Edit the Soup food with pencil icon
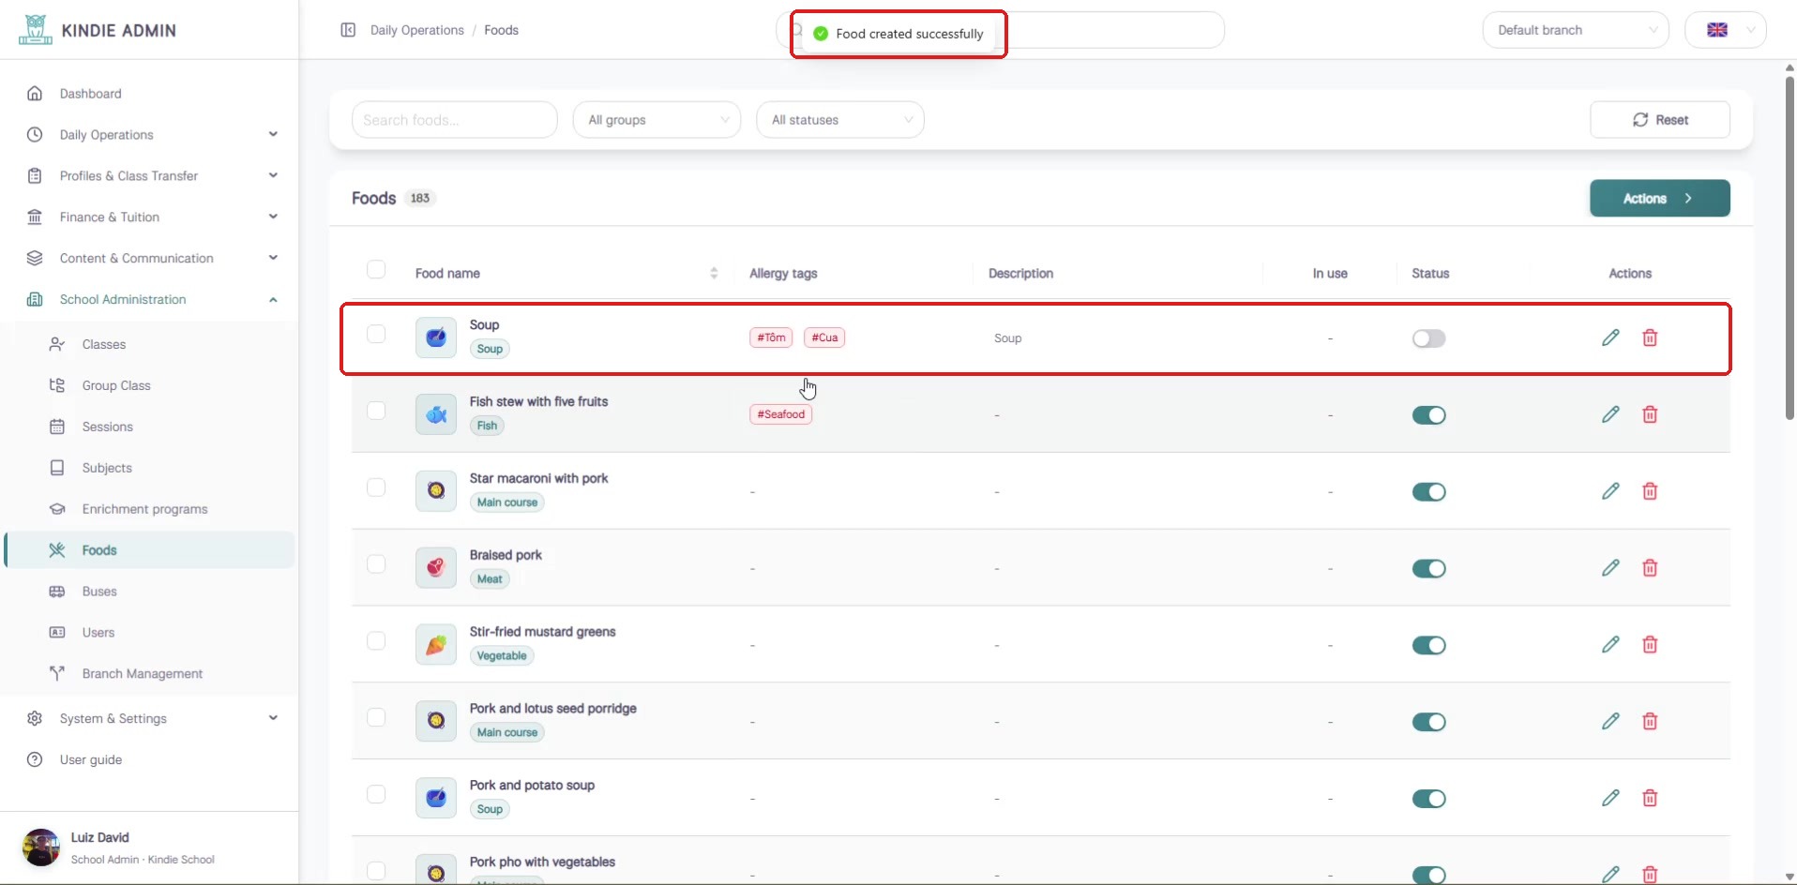The height and width of the screenshot is (885, 1797). 1610,337
